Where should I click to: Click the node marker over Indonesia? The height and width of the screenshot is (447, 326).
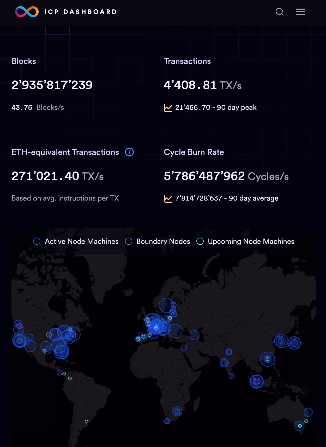click(257, 382)
